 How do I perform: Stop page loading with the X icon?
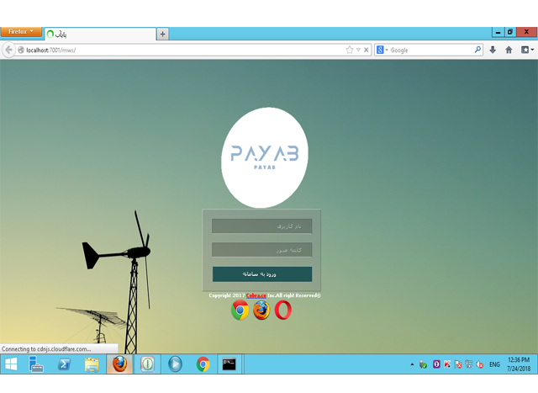point(367,50)
